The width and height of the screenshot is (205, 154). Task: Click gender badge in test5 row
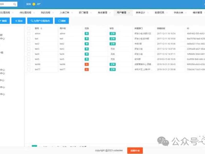point(87,59)
